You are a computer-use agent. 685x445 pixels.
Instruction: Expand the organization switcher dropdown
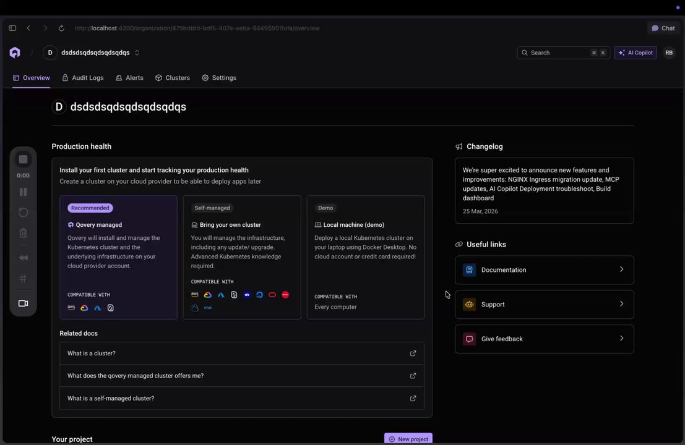click(x=137, y=53)
